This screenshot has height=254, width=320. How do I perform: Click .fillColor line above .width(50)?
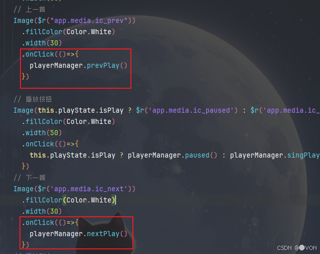(68, 121)
